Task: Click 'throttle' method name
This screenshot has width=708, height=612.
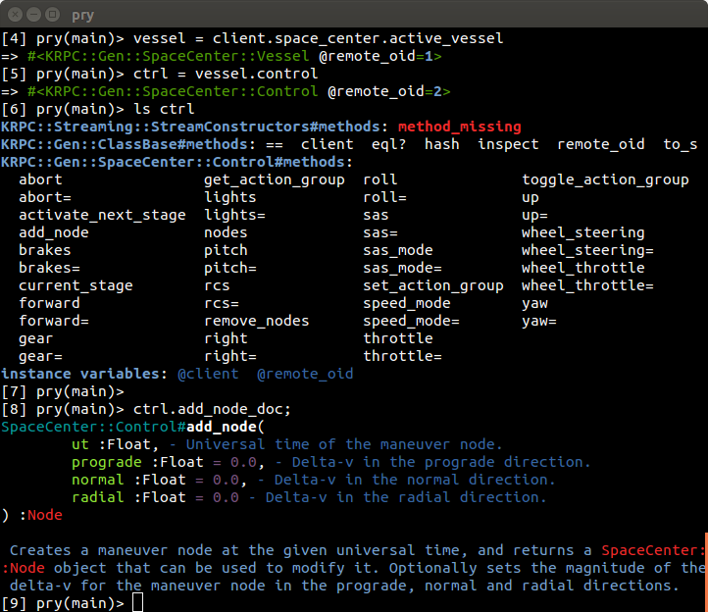Action: click(x=398, y=338)
